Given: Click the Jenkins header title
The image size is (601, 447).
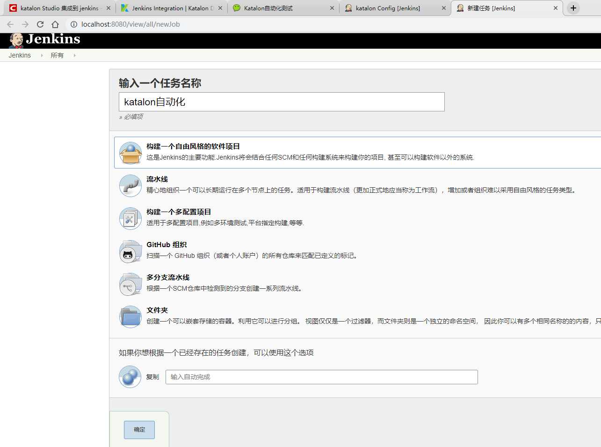Looking at the screenshot, I should coord(53,39).
